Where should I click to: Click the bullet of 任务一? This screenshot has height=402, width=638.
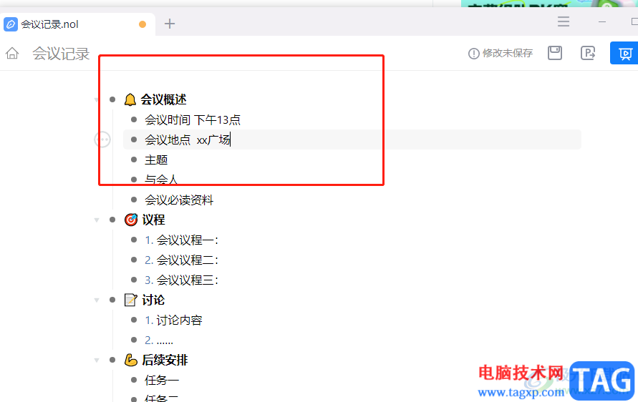coord(134,380)
